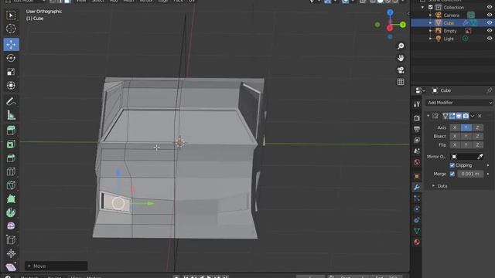The height and width of the screenshot is (278, 495).
Task: Enable Flip Z
Action: click(477, 144)
